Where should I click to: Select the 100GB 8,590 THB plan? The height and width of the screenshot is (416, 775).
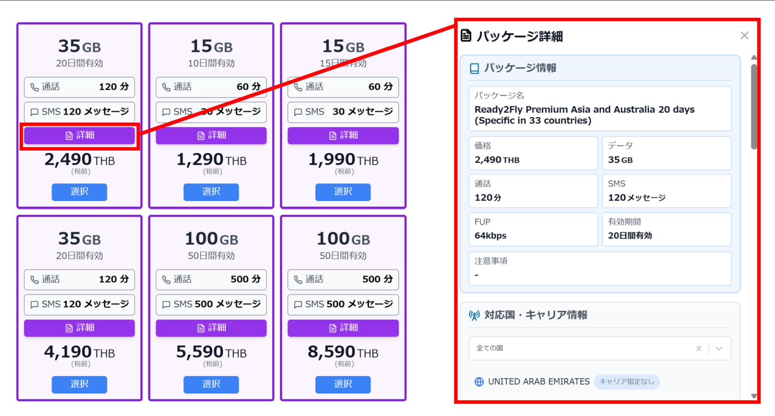tap(343, 384)
